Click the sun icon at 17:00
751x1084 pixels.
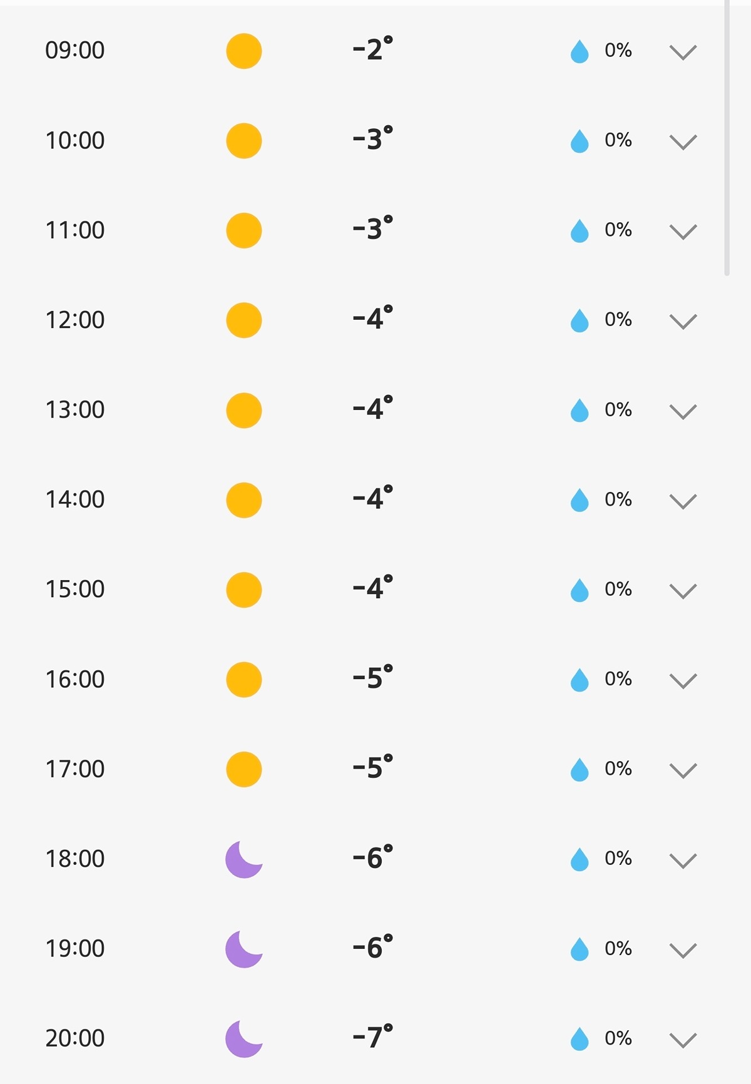pyautogui.click(x=243, y=769)
